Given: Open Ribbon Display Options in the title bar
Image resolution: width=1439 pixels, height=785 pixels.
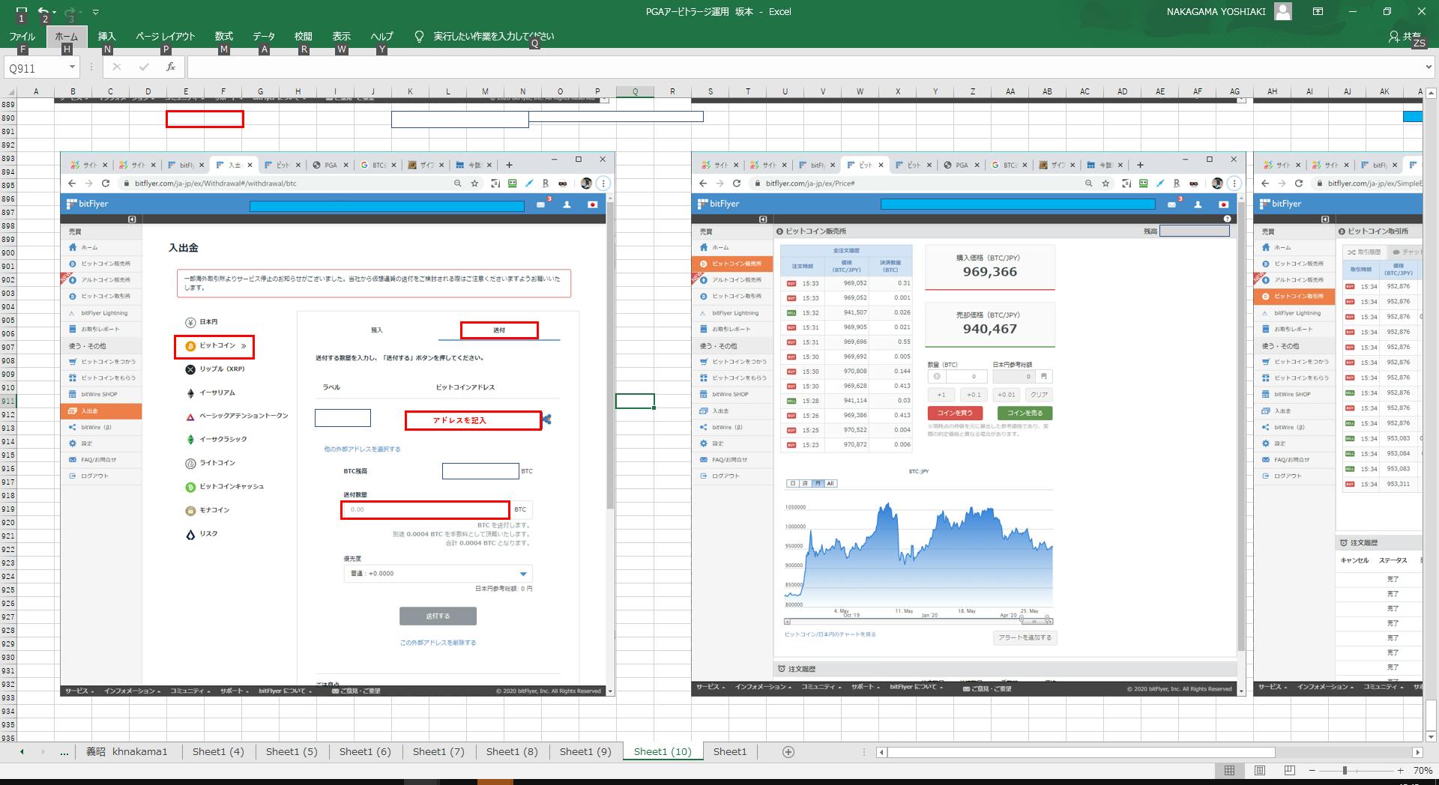Looking at the screenshot, I should (1318, 11).
